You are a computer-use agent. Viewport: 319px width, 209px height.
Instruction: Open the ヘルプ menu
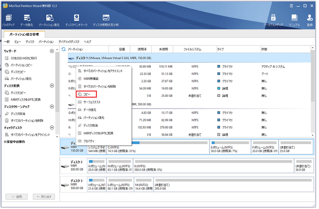(x=87, y=42)
